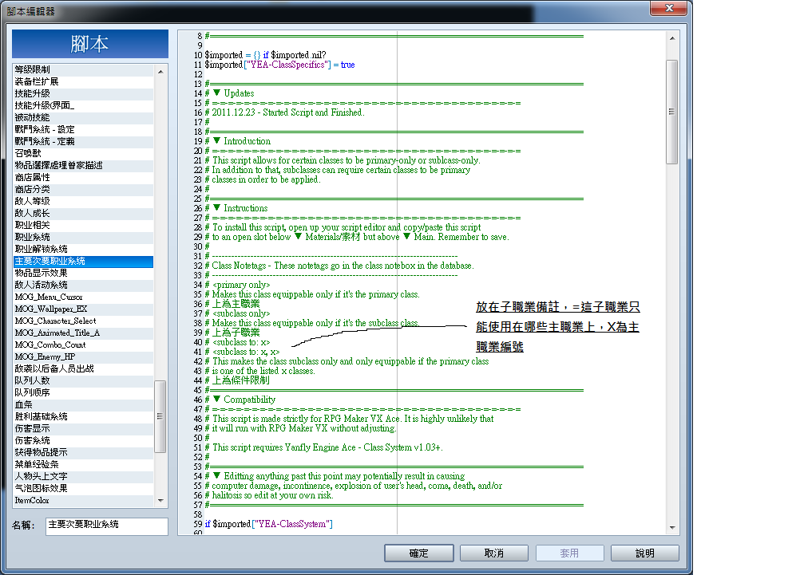Image resolution: width=796 pixels, height=575 pixels.
Task: Select the MOG_Wallpaper_EX script
Action: (83, 309)
